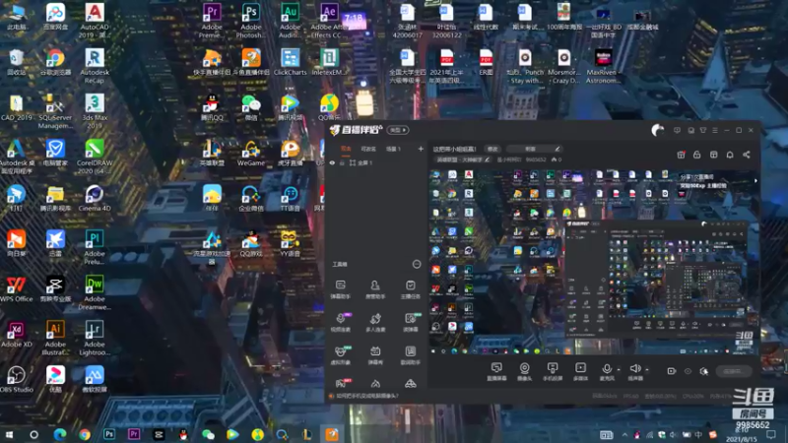Switch to the second scene tab
The width and height of the screenshot is (788, 443).
[x=368, y=149]
